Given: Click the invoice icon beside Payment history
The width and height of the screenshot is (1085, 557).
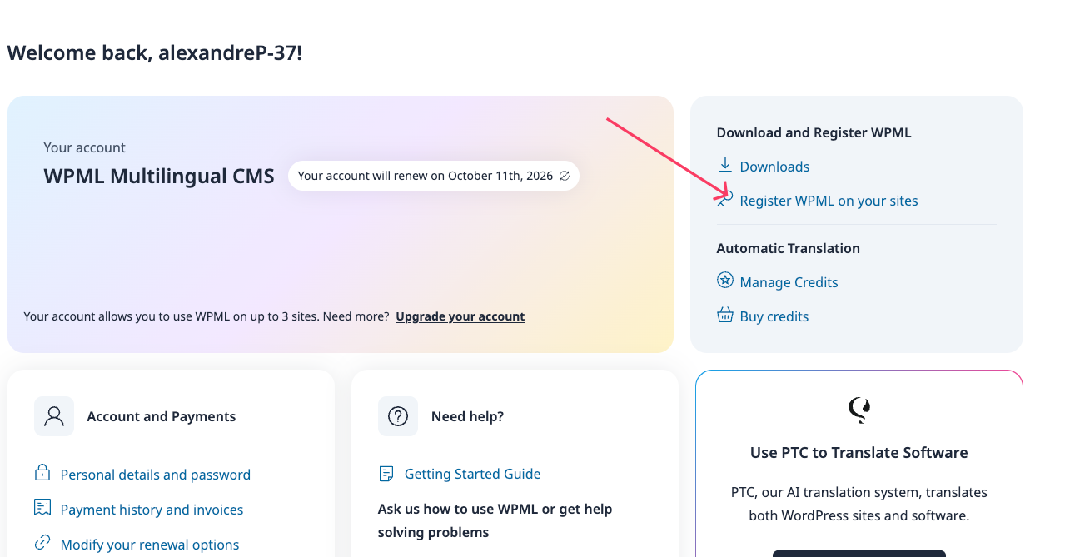Looking at the screenshot, I should (42, 508).
